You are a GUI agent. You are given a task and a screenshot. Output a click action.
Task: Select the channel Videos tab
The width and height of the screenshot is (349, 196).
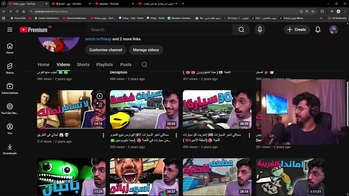(63, 65)
